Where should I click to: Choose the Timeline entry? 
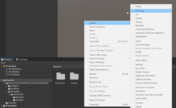[151, 103]
